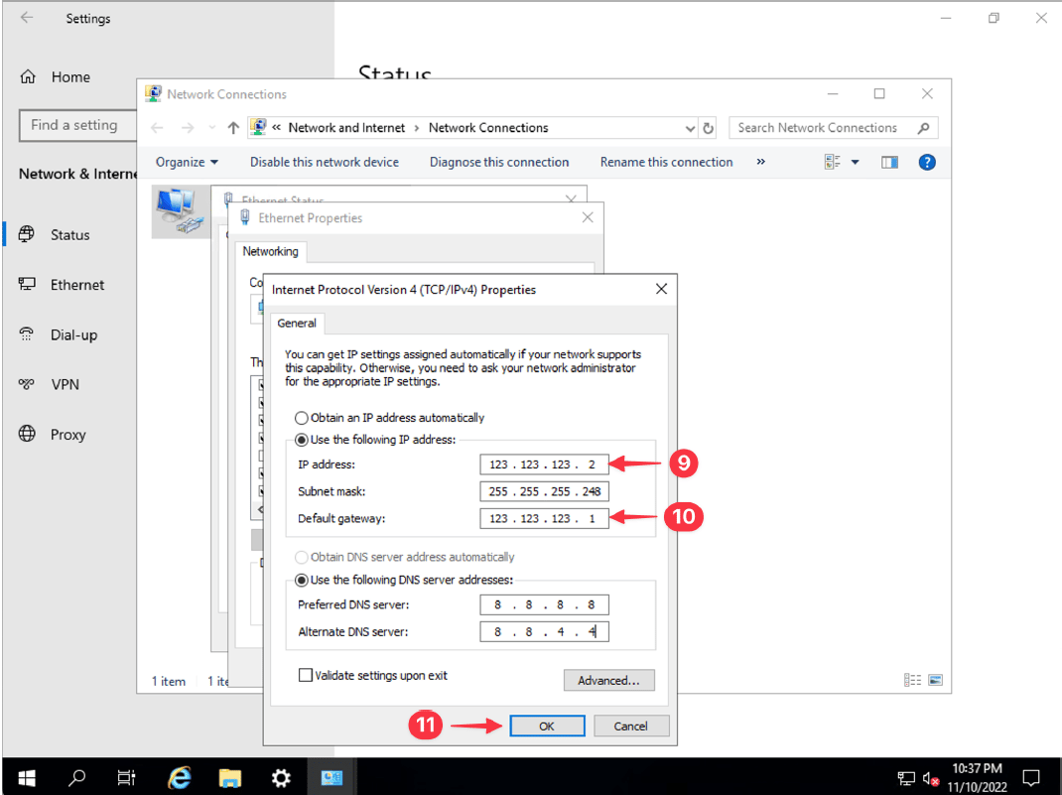The height and width of the screenshot is (795, 1062).
Task: Click the Windows Start button
Action: (26, 777)
